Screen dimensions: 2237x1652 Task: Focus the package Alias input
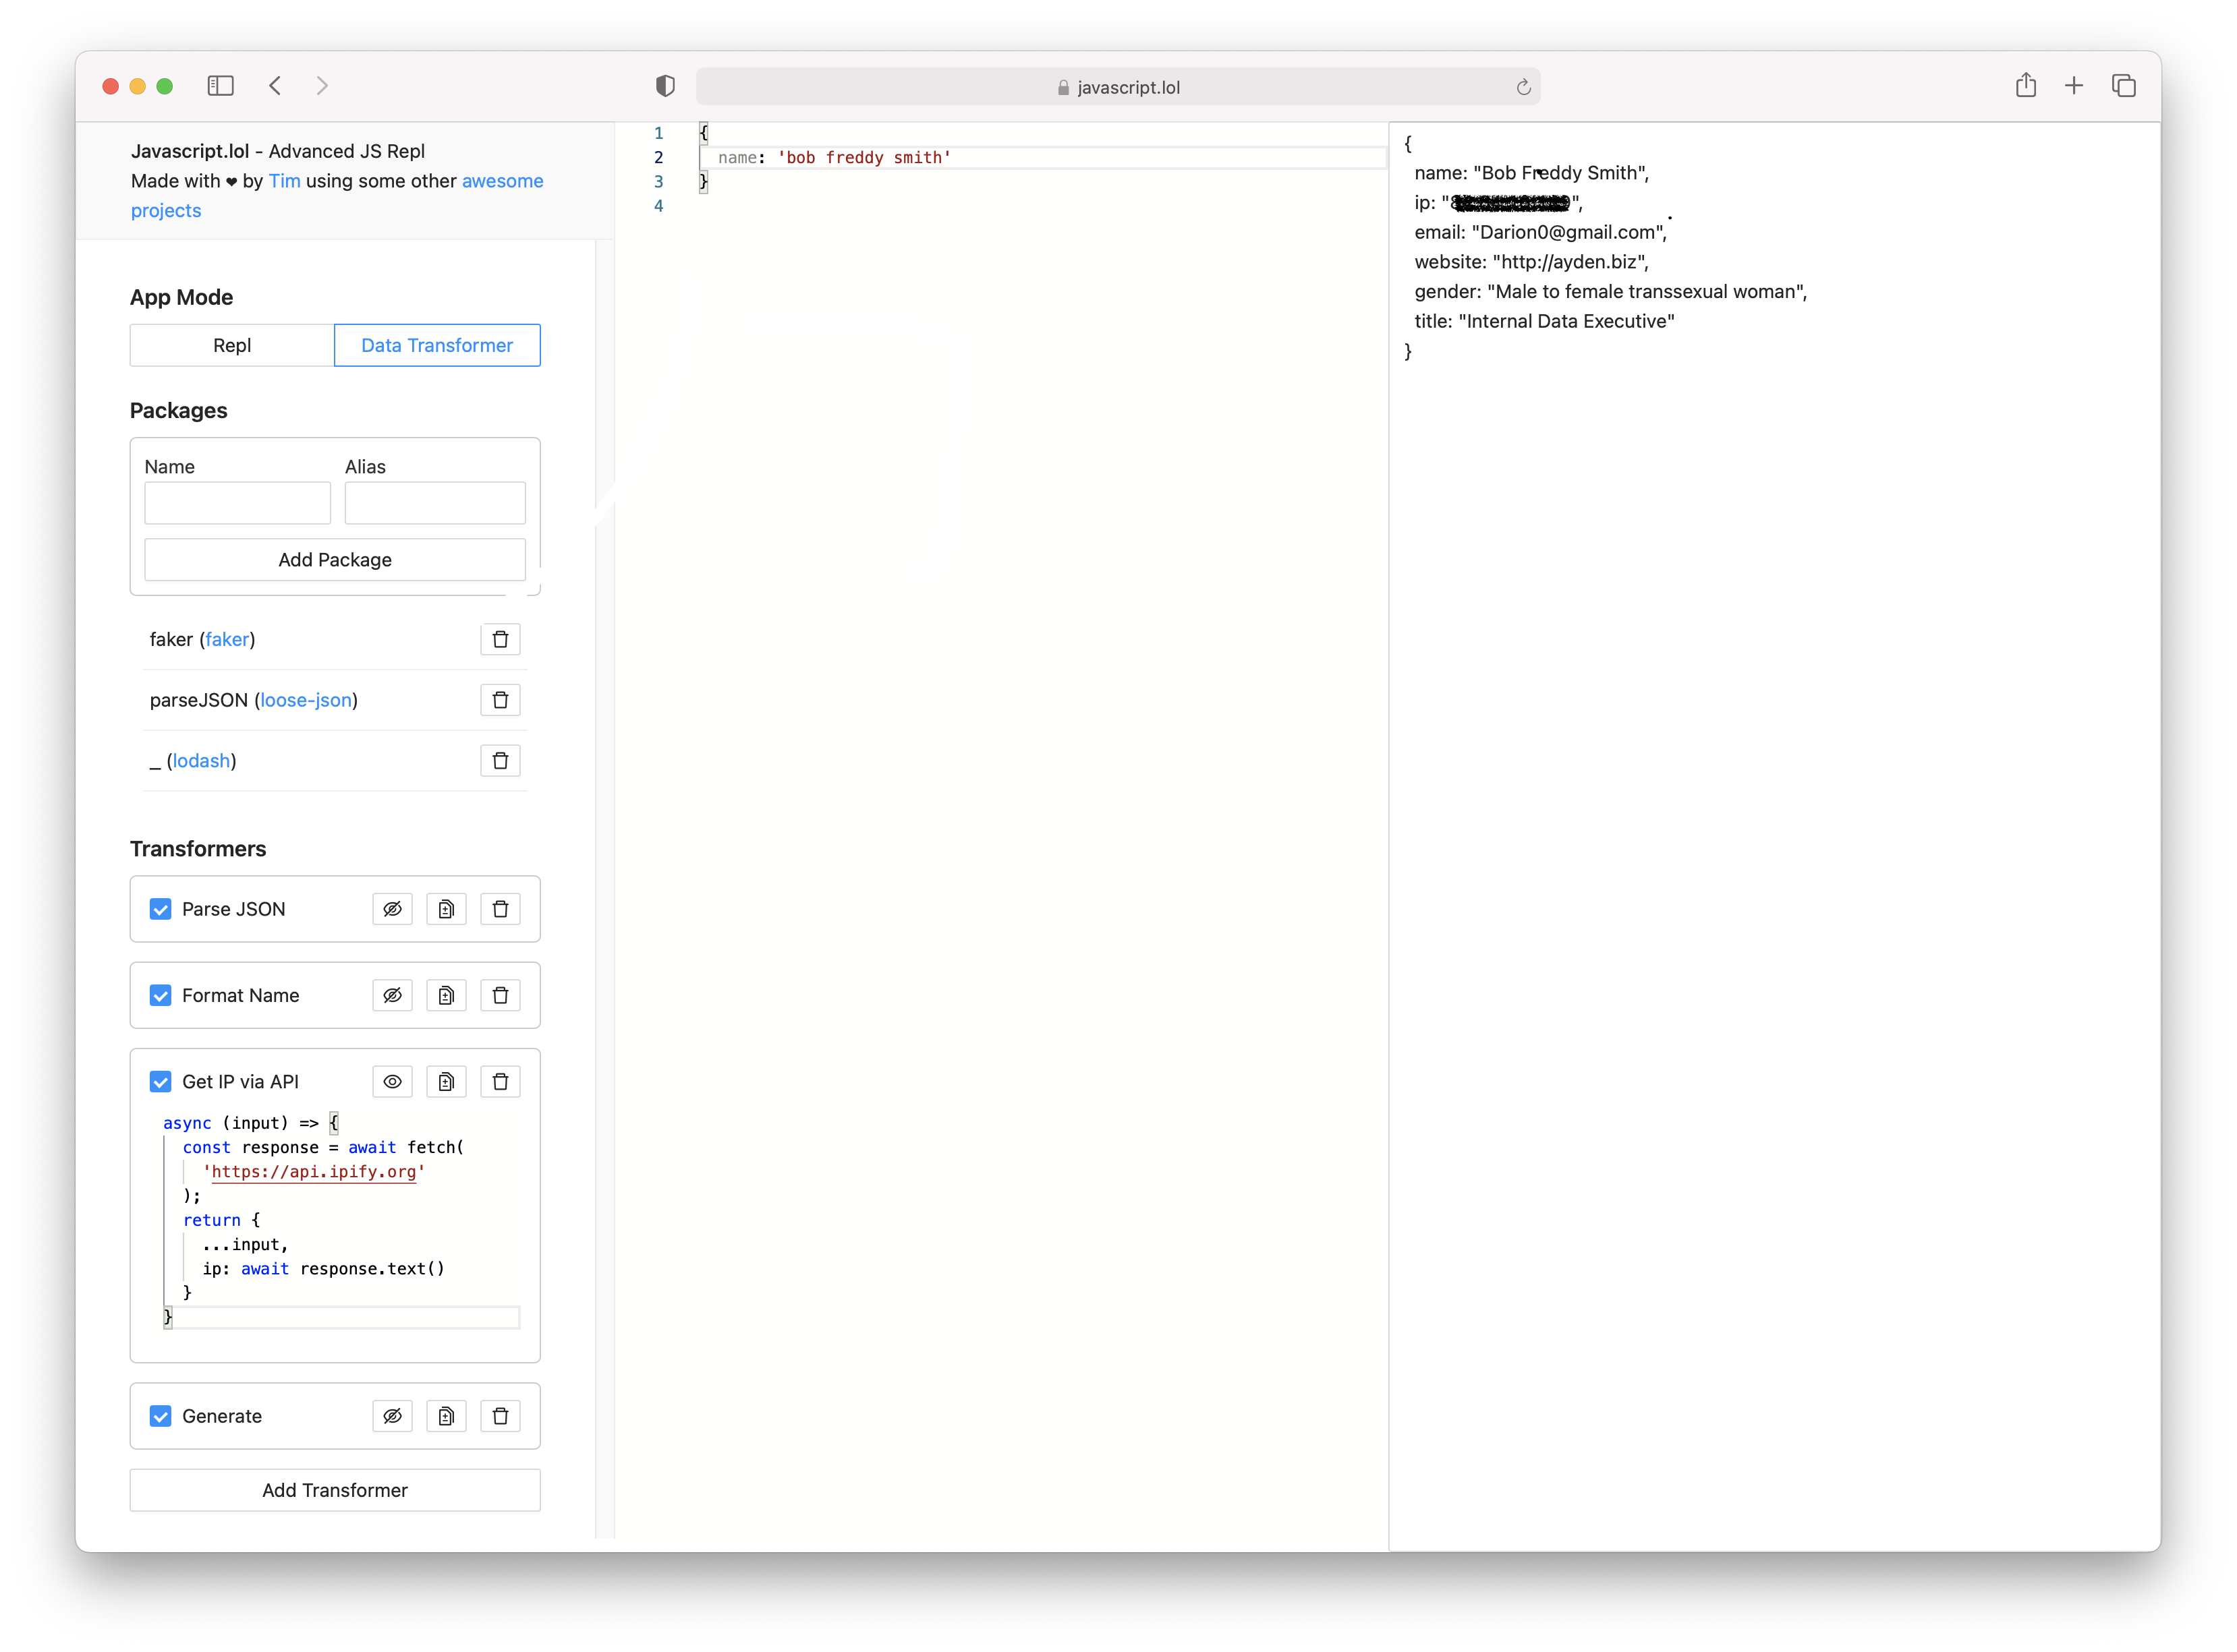click(x=435, y=503)
